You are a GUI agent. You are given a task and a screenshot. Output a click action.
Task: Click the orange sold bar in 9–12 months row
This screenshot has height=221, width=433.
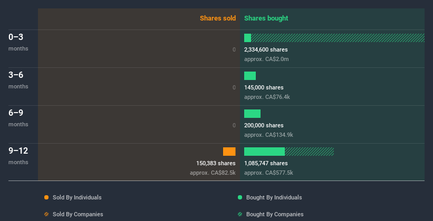coord(229,152)
